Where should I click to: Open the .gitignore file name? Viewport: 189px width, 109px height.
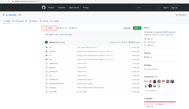tap(52, 68)
